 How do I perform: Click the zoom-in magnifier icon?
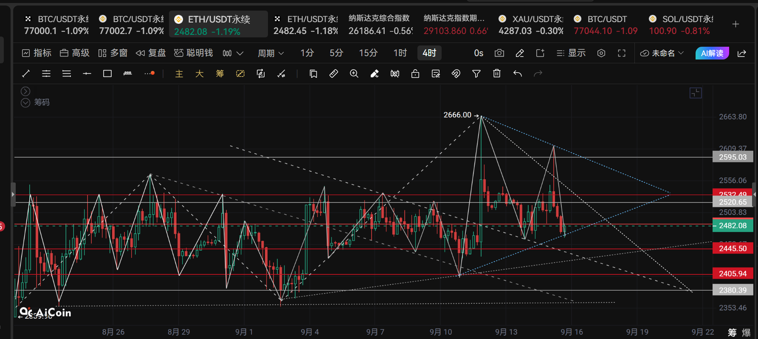[354, 73]
